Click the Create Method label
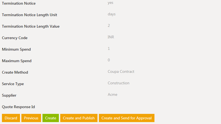Image resolution: width=221 pixels, height=124 pixels. [15, 73]
